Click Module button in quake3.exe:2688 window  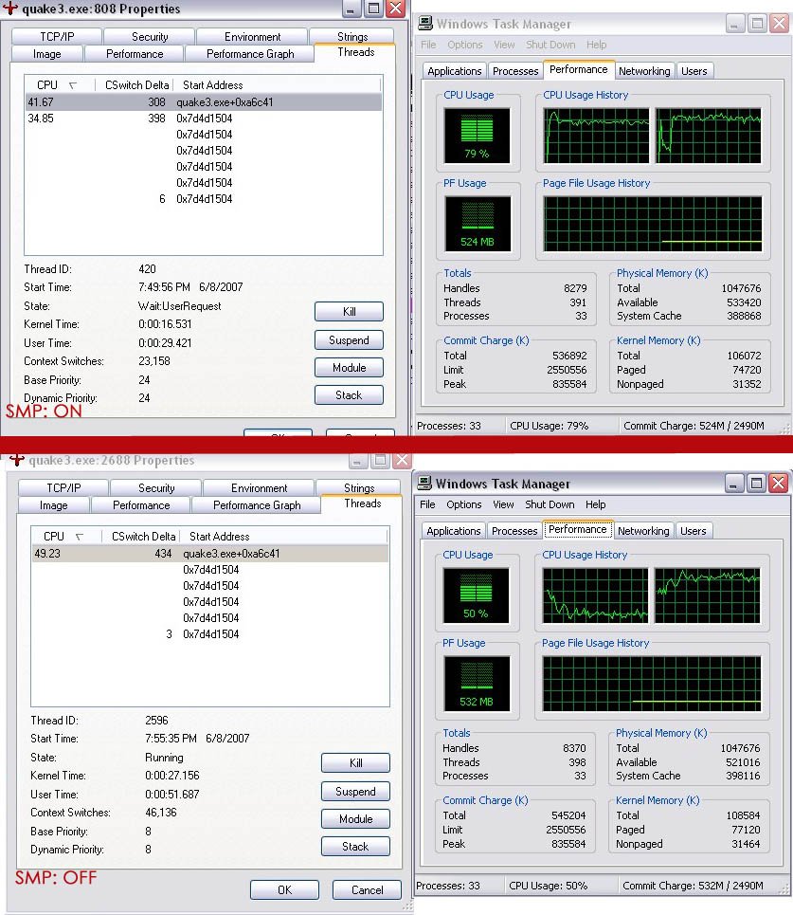355,818
